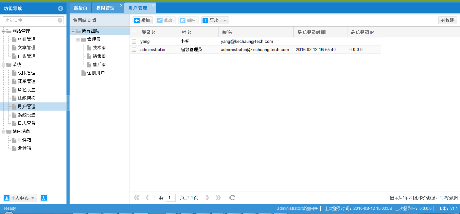Clear the 功能查找 search box with the x icon
Screen dimensions: 460x214
[x=60, y=20]
